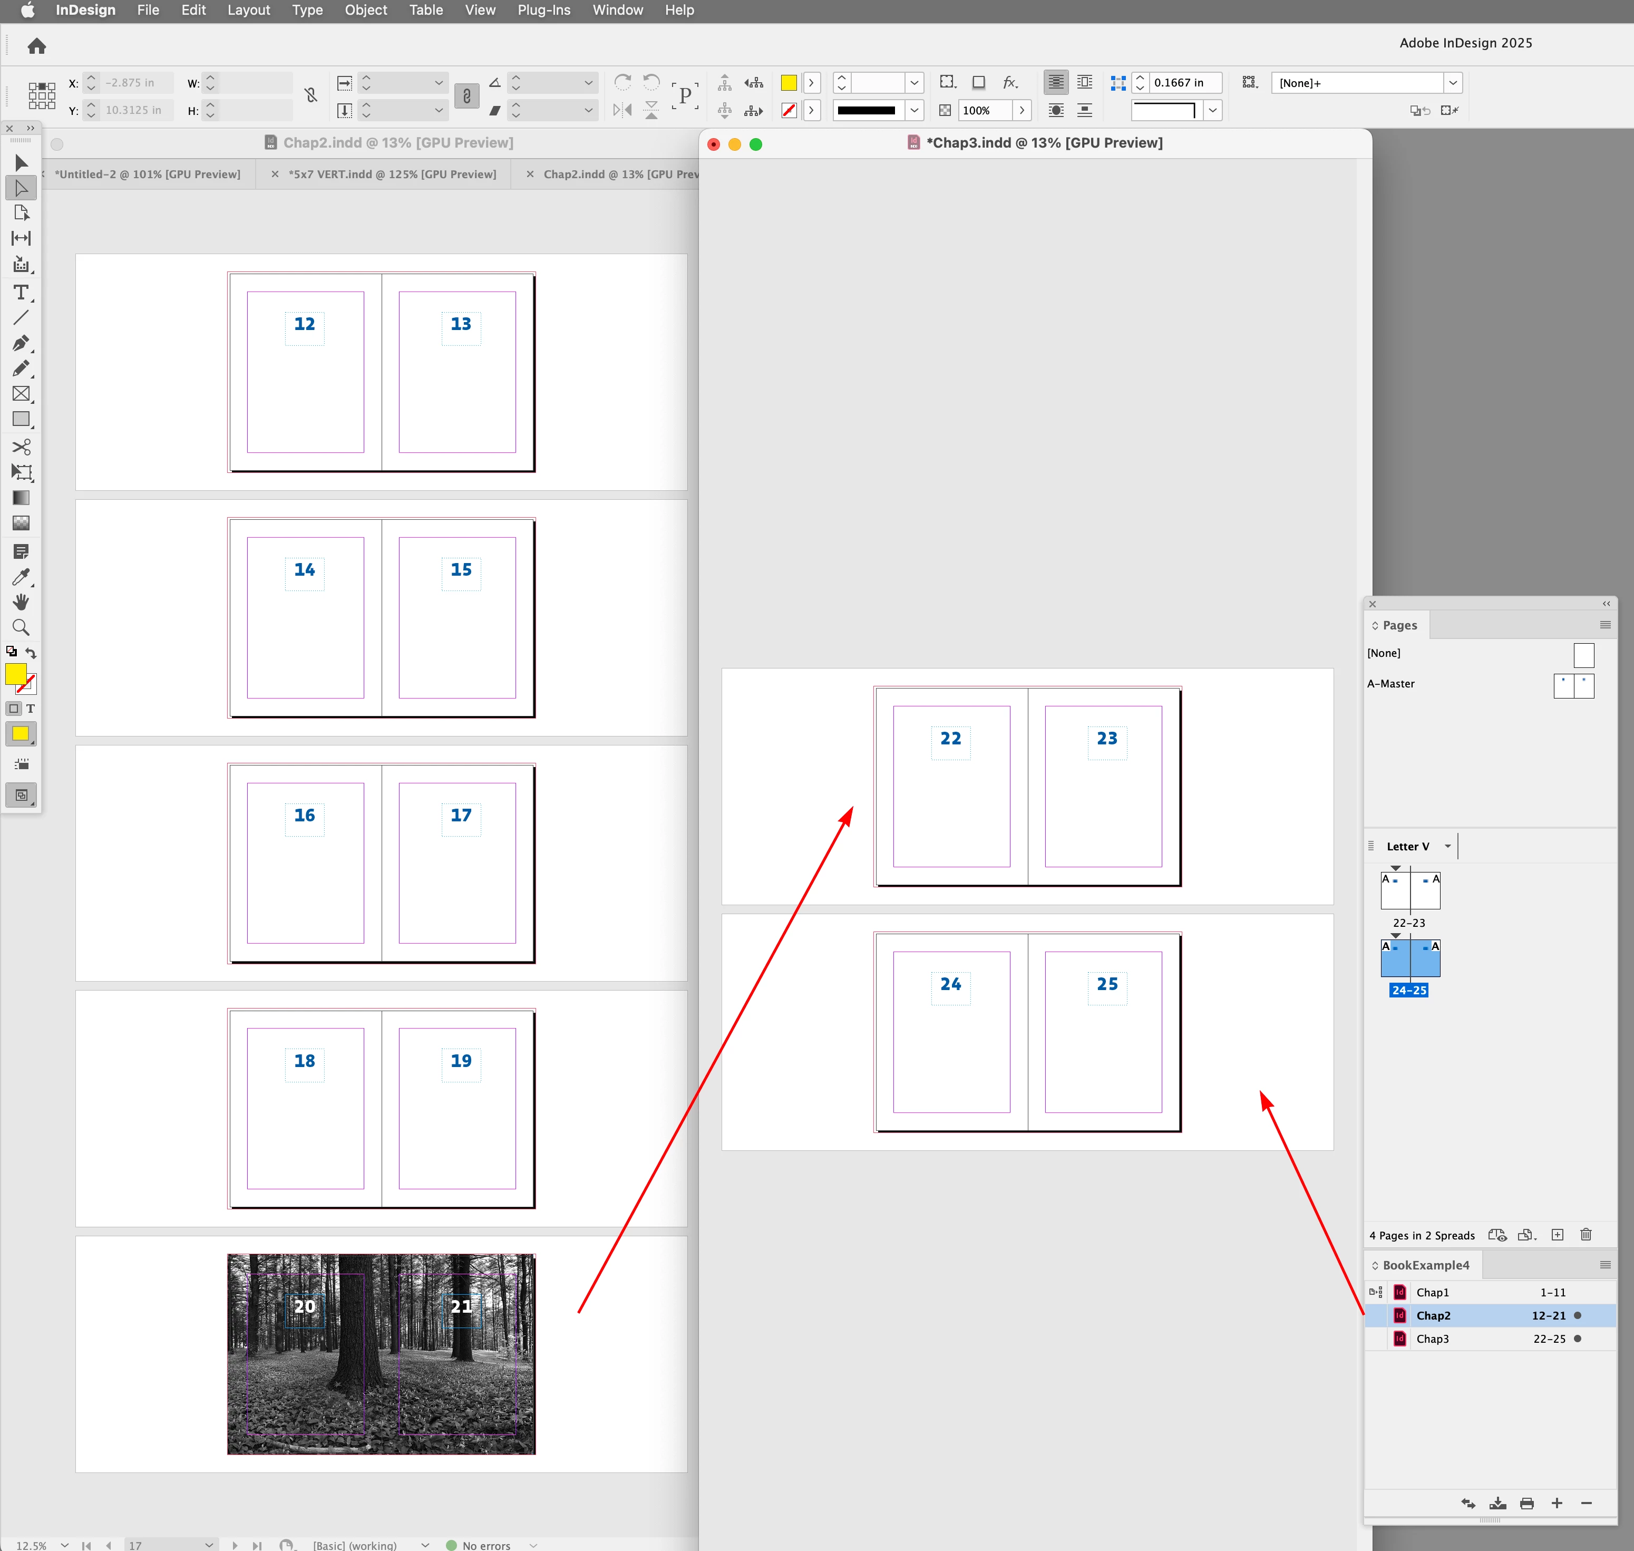Choose the Zoom tool magnifier
This screenshot has height=1551, width=1634.
(21, 627)
